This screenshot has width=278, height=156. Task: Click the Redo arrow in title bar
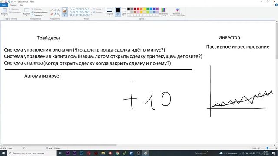(12, 2)
